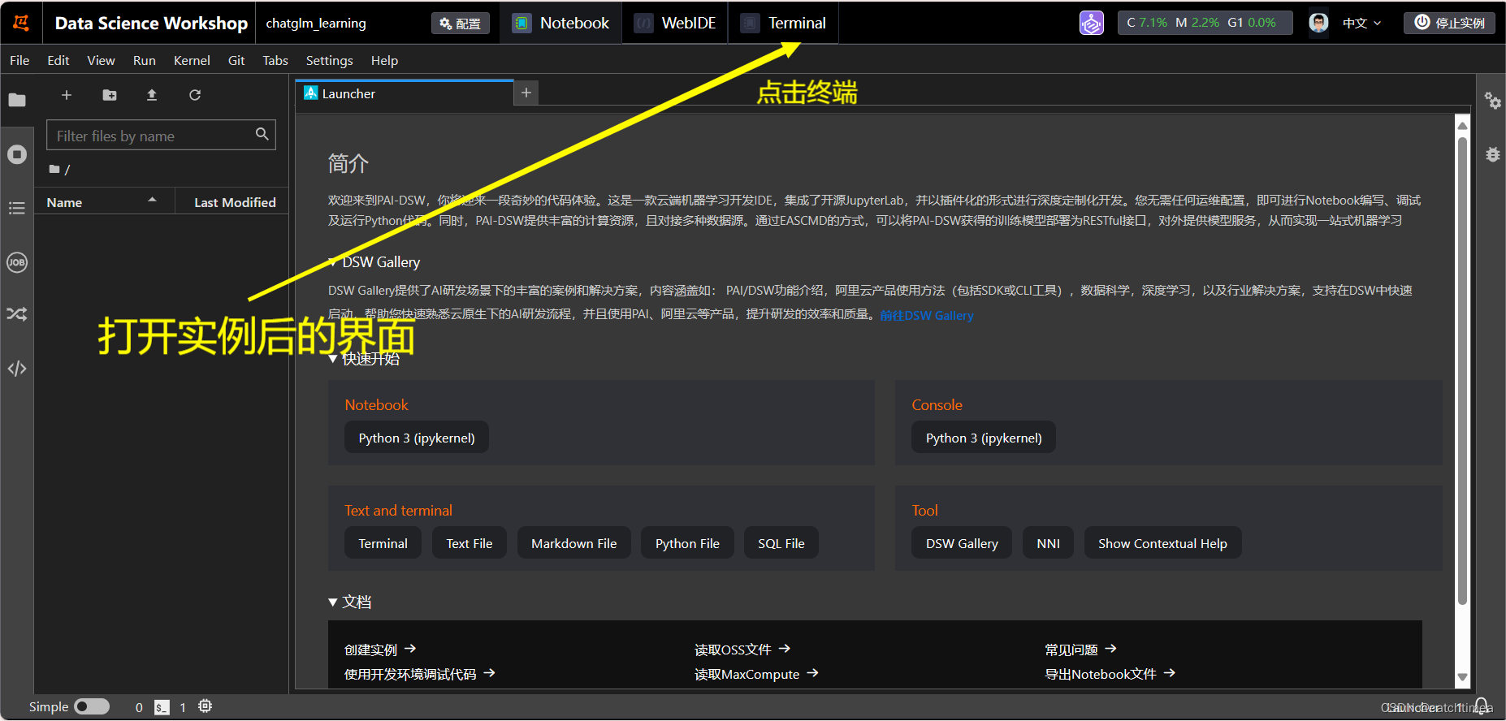
Task: Create a new Markdown File
Action: 574,543
